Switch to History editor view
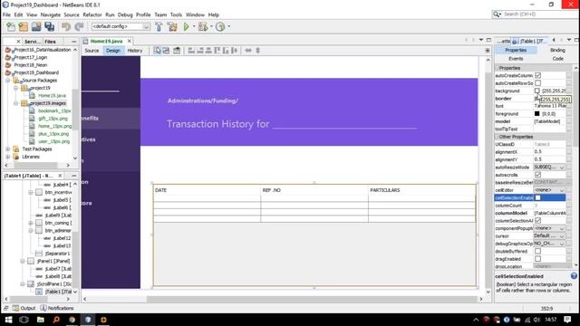 (135, 51)
